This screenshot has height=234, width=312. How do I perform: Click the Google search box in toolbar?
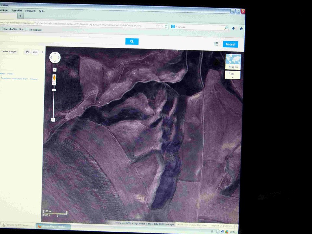point(200,27)
